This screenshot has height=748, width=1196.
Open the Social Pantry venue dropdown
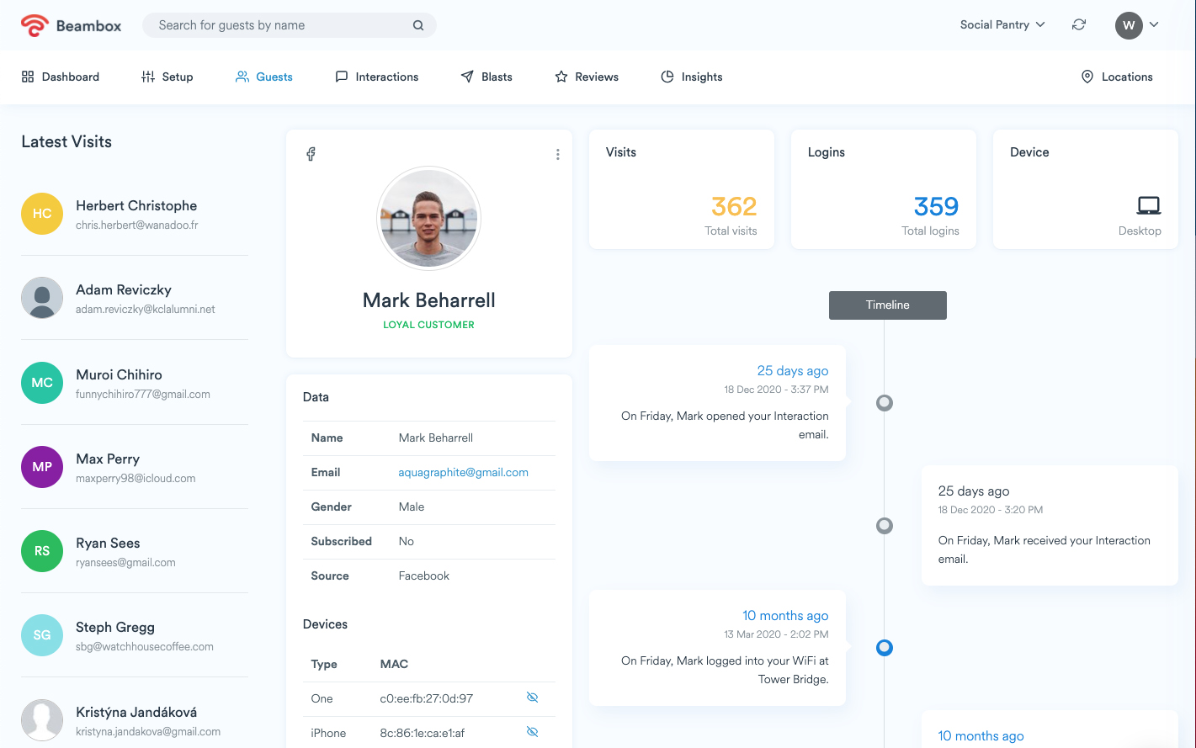coord(1002,25)
